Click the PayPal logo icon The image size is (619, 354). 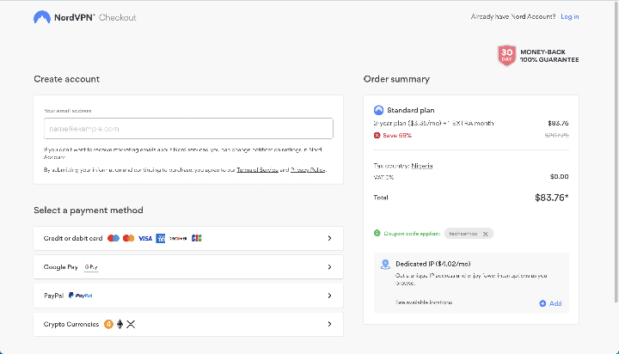(81, 296)
